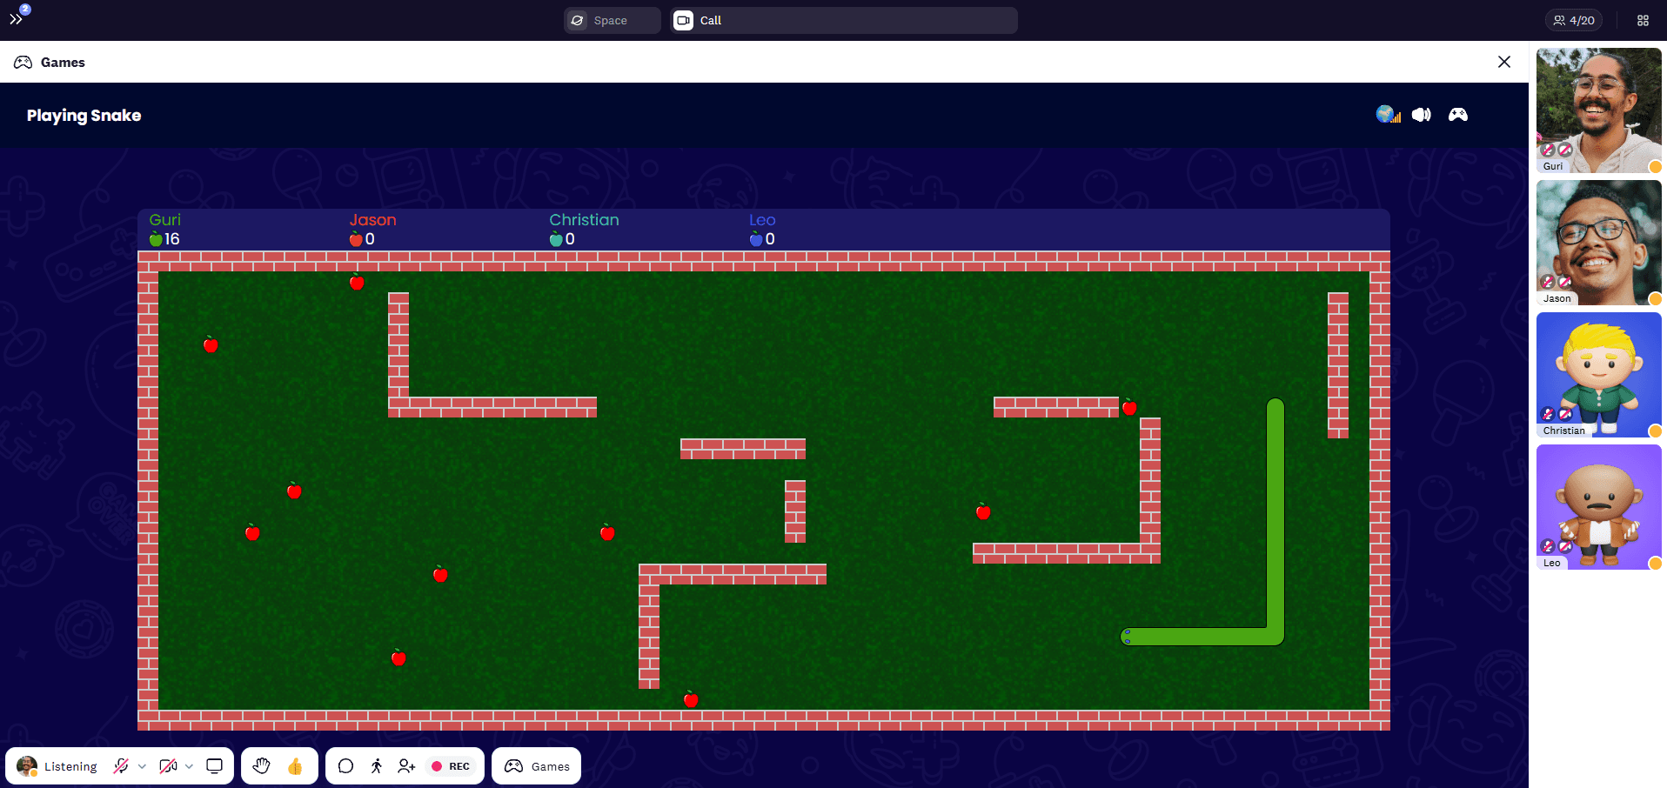Screen dimensions: 1667x788
Task: Expand microphone options dropdown arrow
Action: [142, 766]
